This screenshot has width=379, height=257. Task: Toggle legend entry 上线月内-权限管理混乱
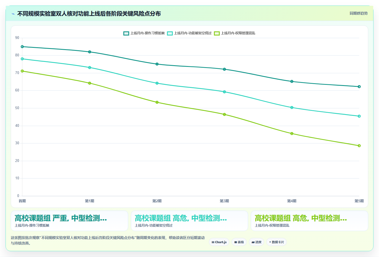(235, 33)
